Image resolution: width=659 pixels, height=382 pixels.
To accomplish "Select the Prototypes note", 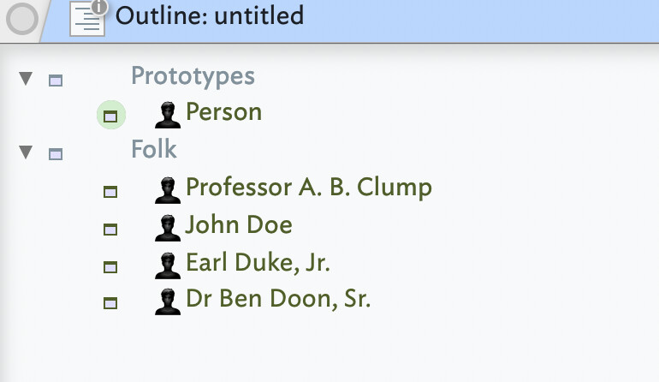I will [193, 76].
